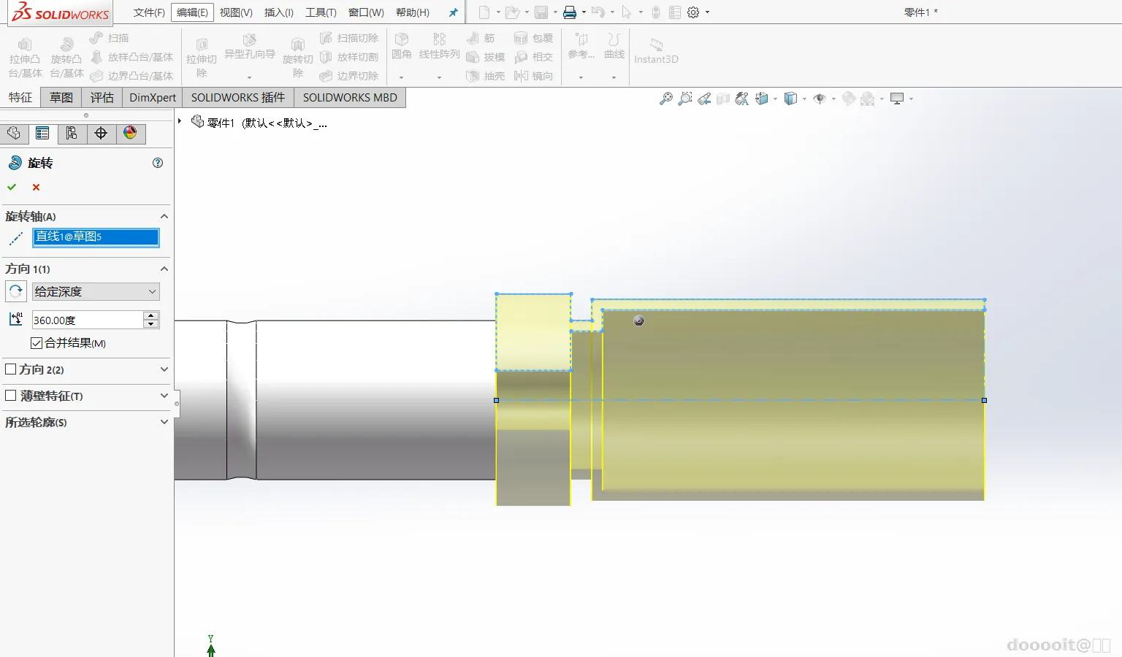Screen dimensions: 1122x657
Task: Open the PropertyManager tab icon
Action: [42, 134]
